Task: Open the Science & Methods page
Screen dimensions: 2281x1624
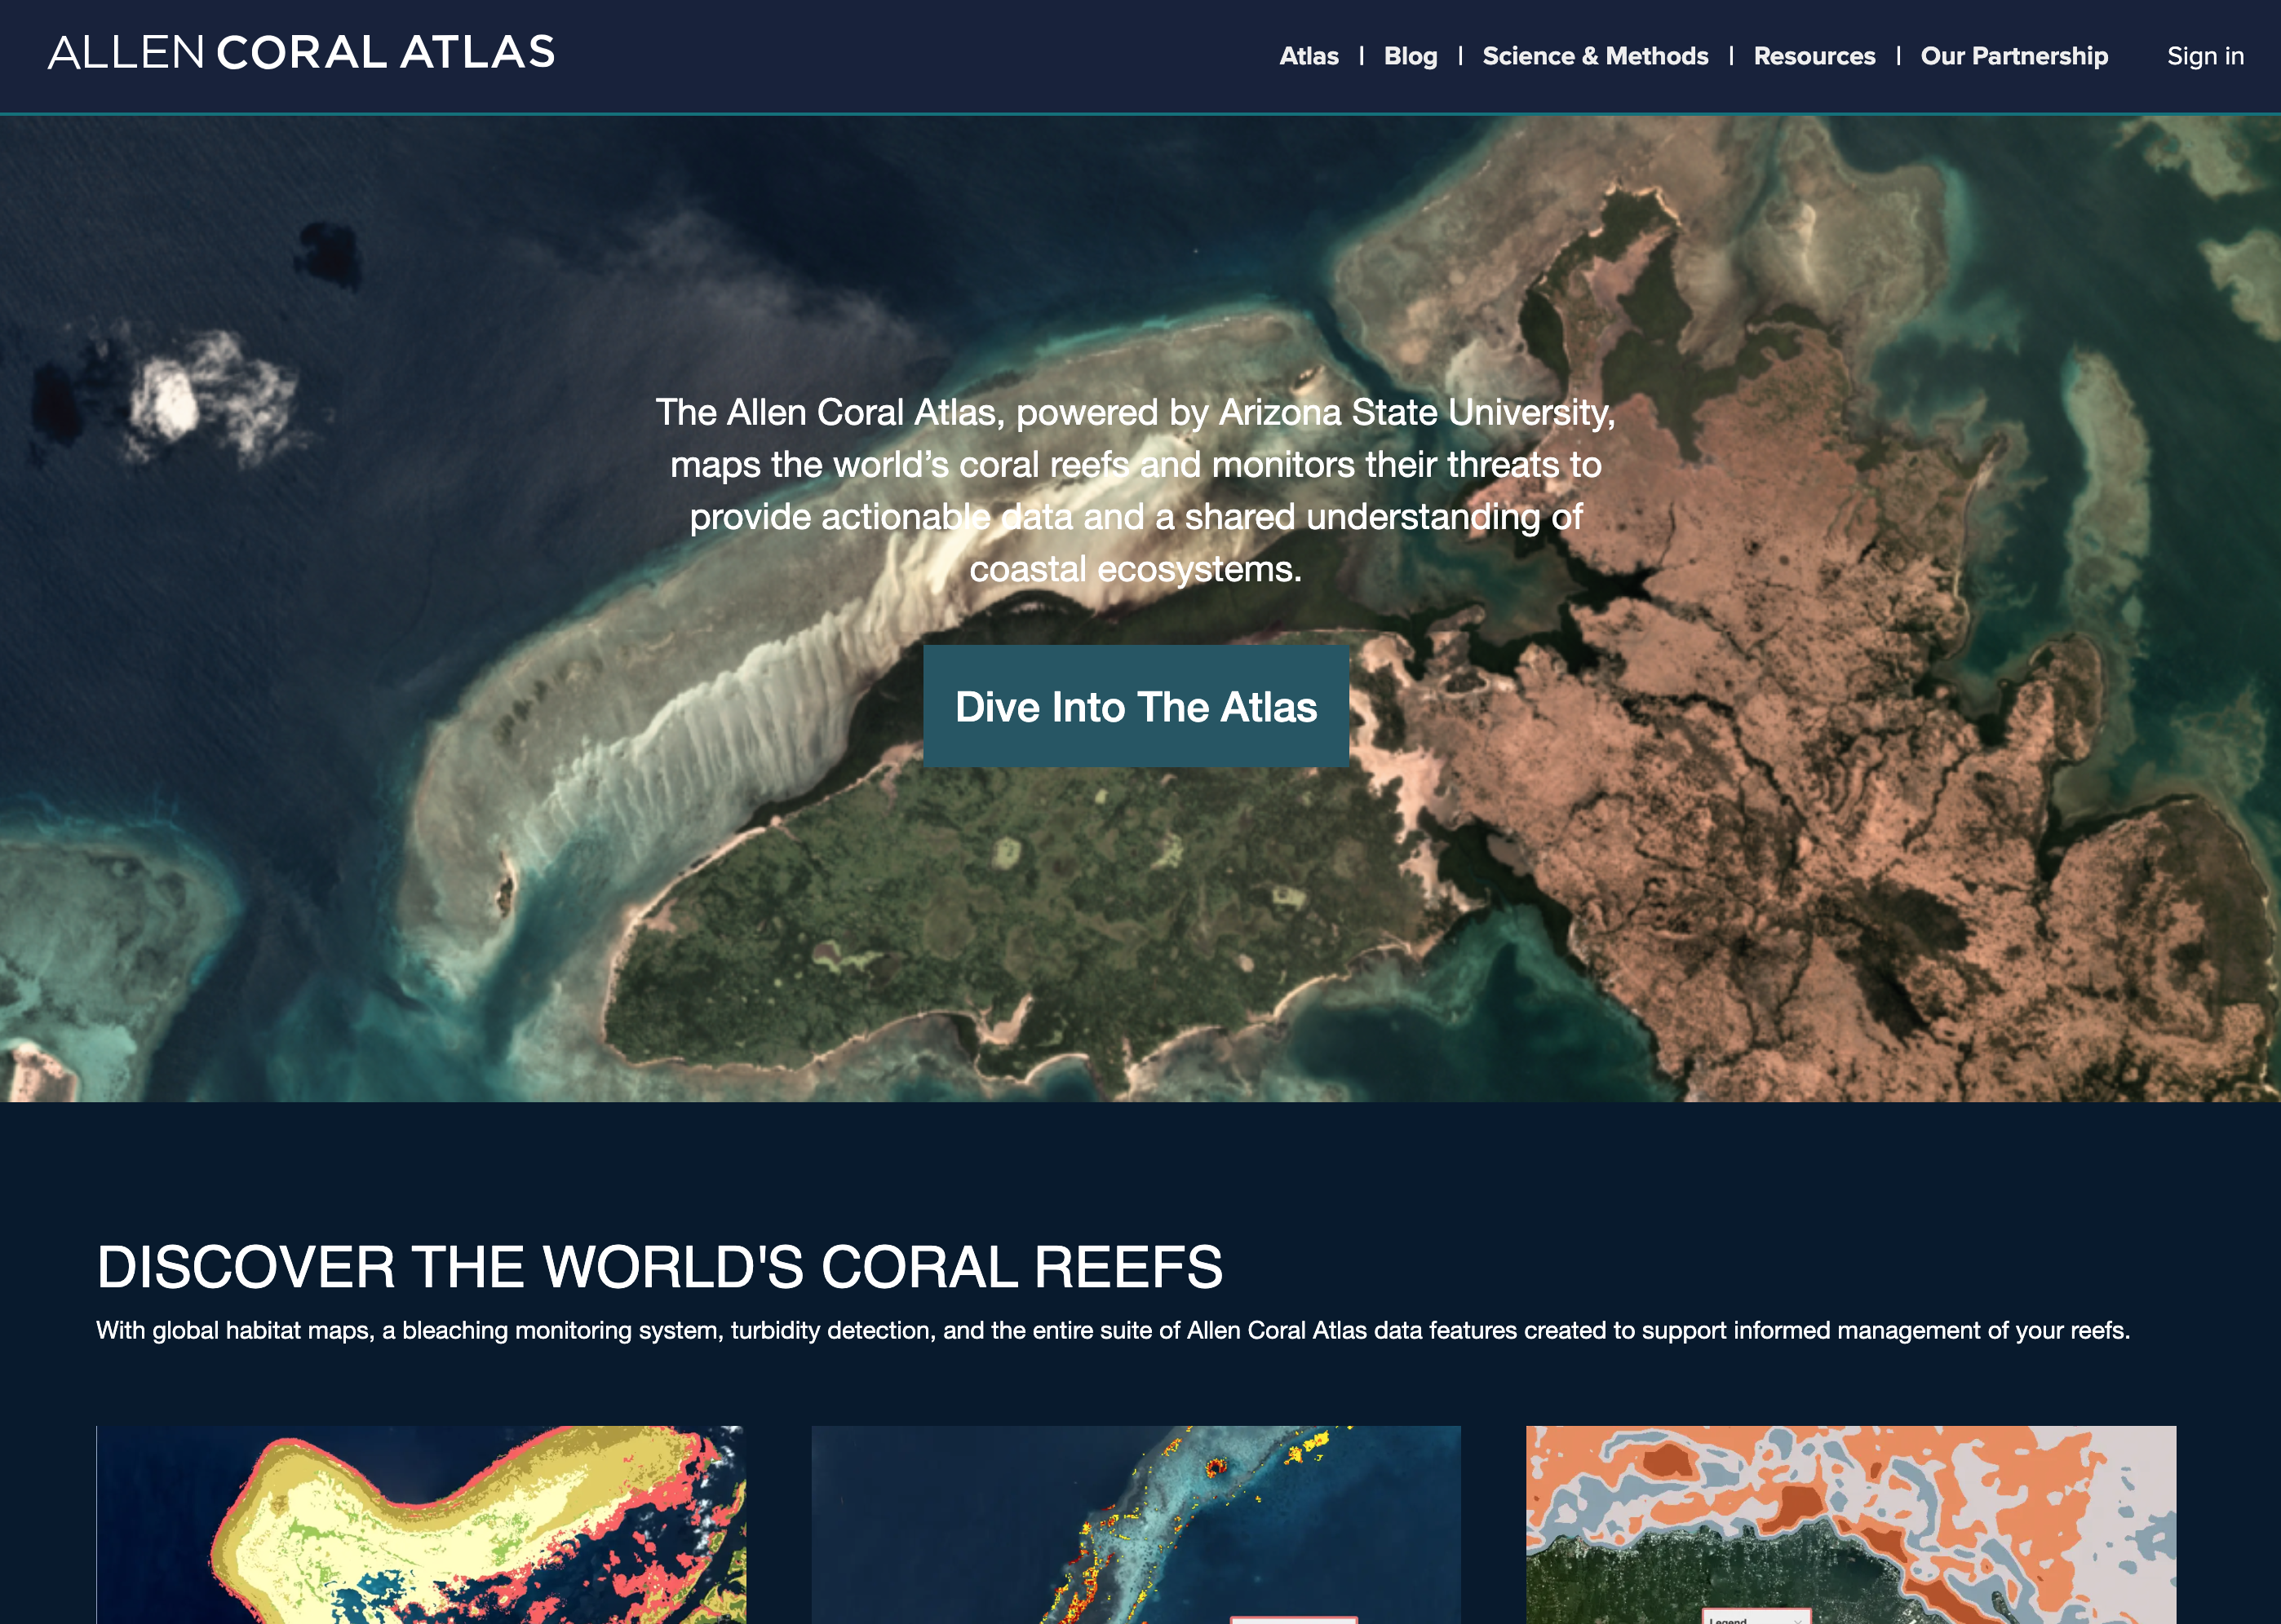Action: point(1597,56)
